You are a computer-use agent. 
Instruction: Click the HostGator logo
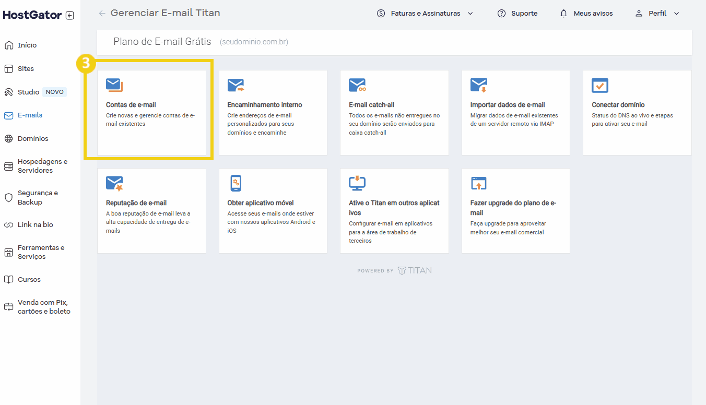tap(32, 15)
